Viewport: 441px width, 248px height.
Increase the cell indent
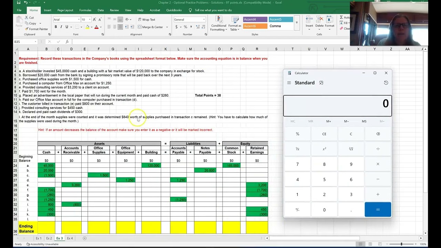tap(132, 27)
